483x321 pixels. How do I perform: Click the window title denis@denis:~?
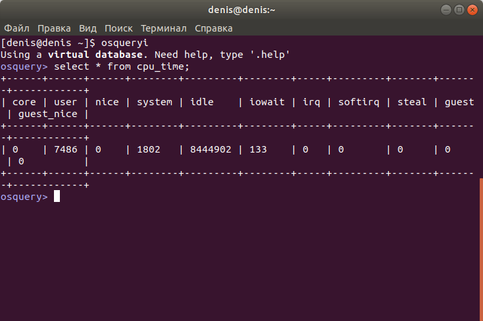[241, 10]
